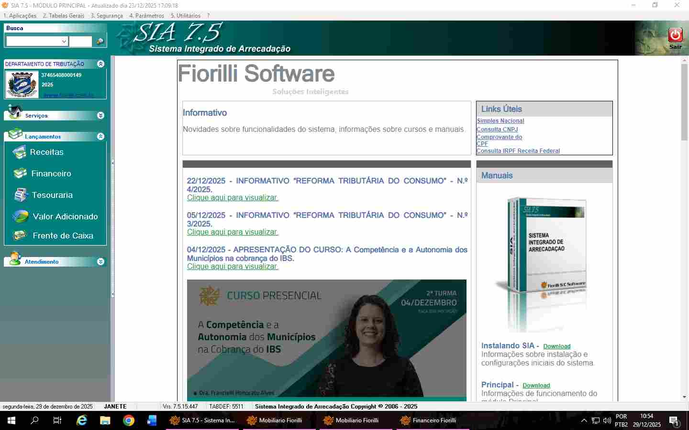Open the Busca combo box dropdown
Image resolution: width=689 pixels, height=430 pixels.
pos(64,42)
